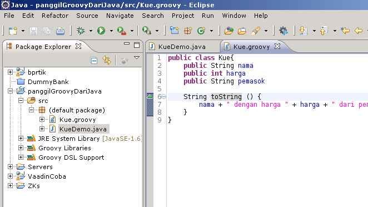Open the New file dropdown arrow
The height and width of the screenshot is (207, 368).
(23, 31)
